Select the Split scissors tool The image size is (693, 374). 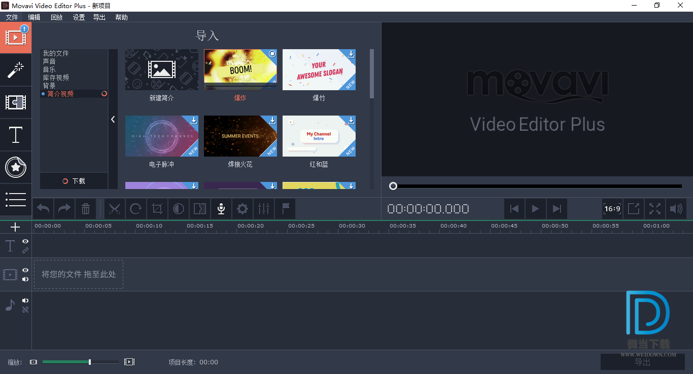click(115, 209)
